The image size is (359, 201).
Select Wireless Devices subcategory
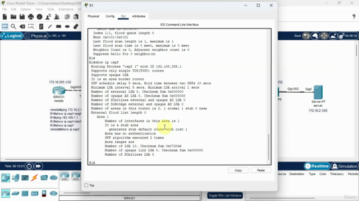tap(35, 194)
